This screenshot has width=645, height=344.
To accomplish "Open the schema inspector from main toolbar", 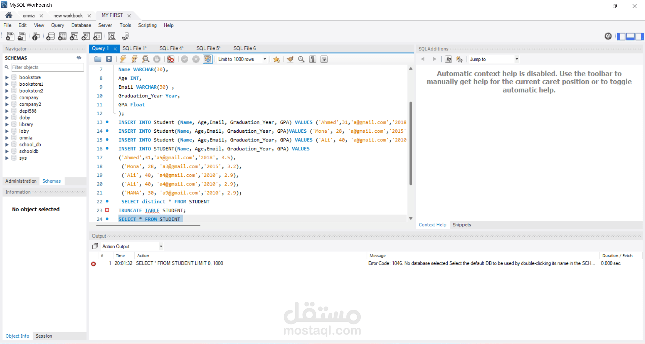I will 36,36.
